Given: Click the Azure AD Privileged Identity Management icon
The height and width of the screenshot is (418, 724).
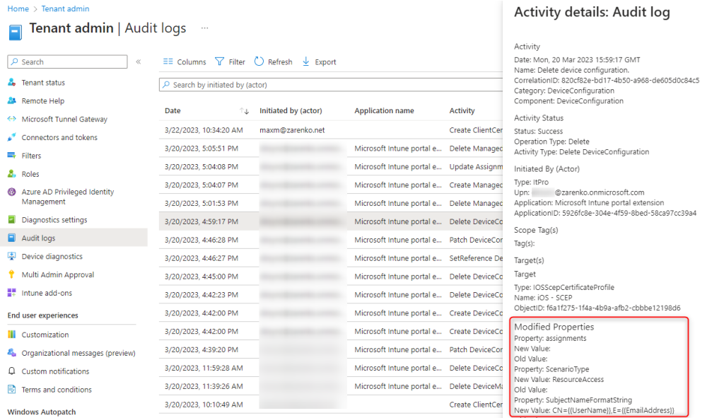Looking at the screenshot, I should [x=12, y=192].
